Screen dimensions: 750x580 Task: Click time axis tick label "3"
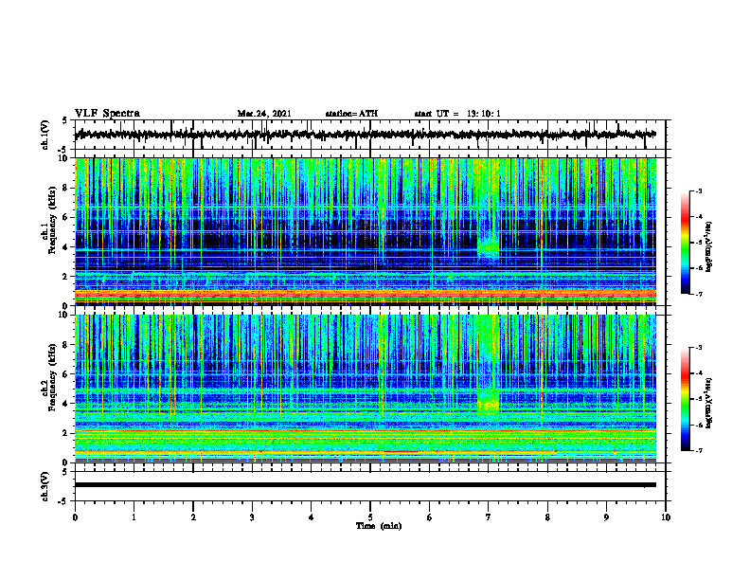pos(252,517)
